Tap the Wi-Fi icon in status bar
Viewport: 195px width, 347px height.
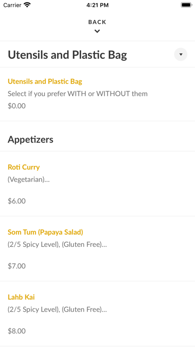tap(27, 5)
